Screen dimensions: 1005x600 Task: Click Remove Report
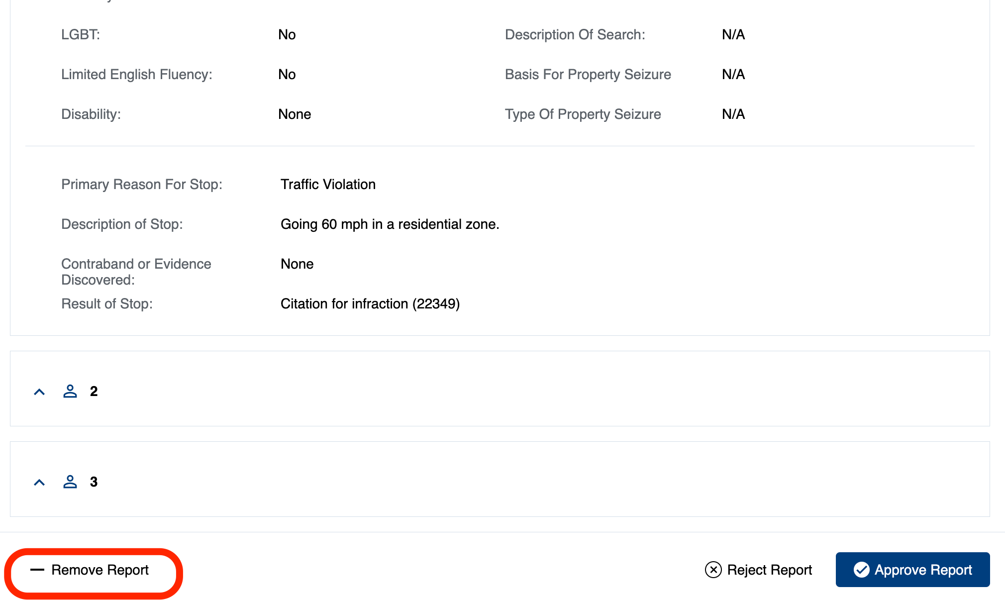99,570
